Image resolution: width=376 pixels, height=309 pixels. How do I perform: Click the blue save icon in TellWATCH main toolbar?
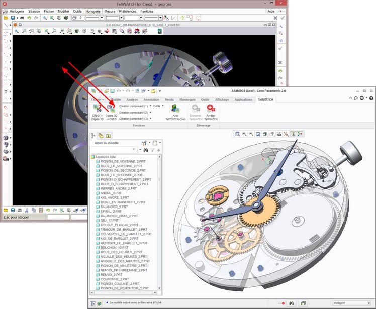pos(13,18)
